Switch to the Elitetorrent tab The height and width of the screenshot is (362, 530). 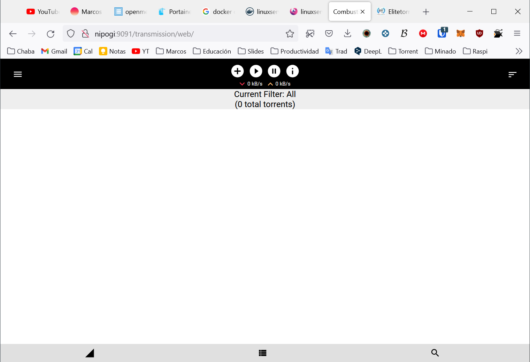pos(394,12)
